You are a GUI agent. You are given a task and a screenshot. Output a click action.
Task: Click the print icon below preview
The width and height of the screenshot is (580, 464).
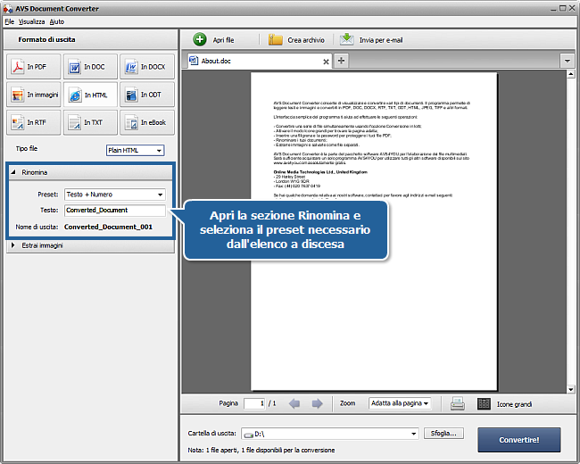coord(457,403)
